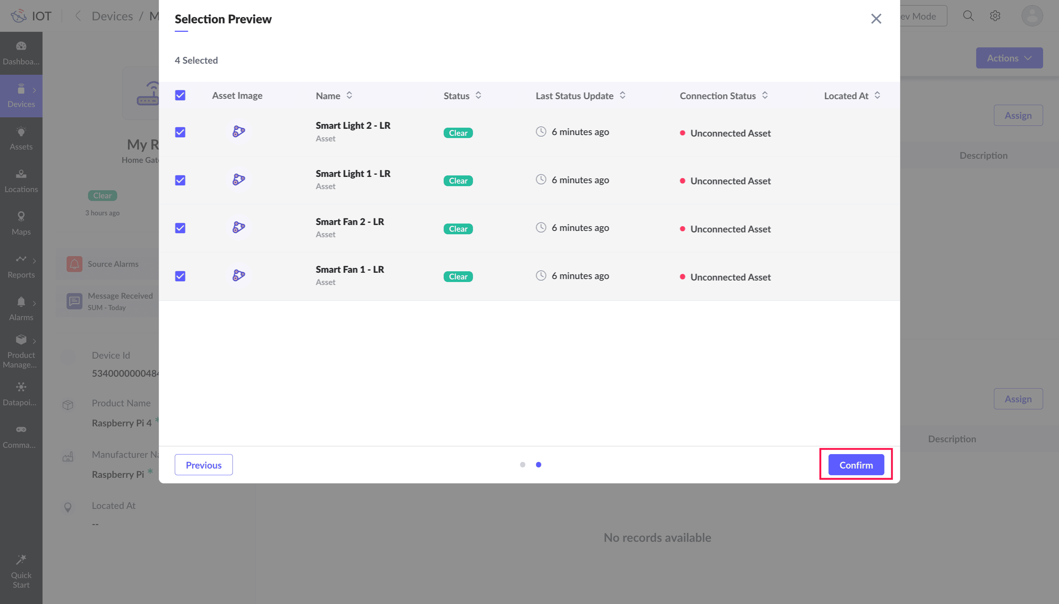Click Smart Light 2 - LR asset image

point(238,131)
